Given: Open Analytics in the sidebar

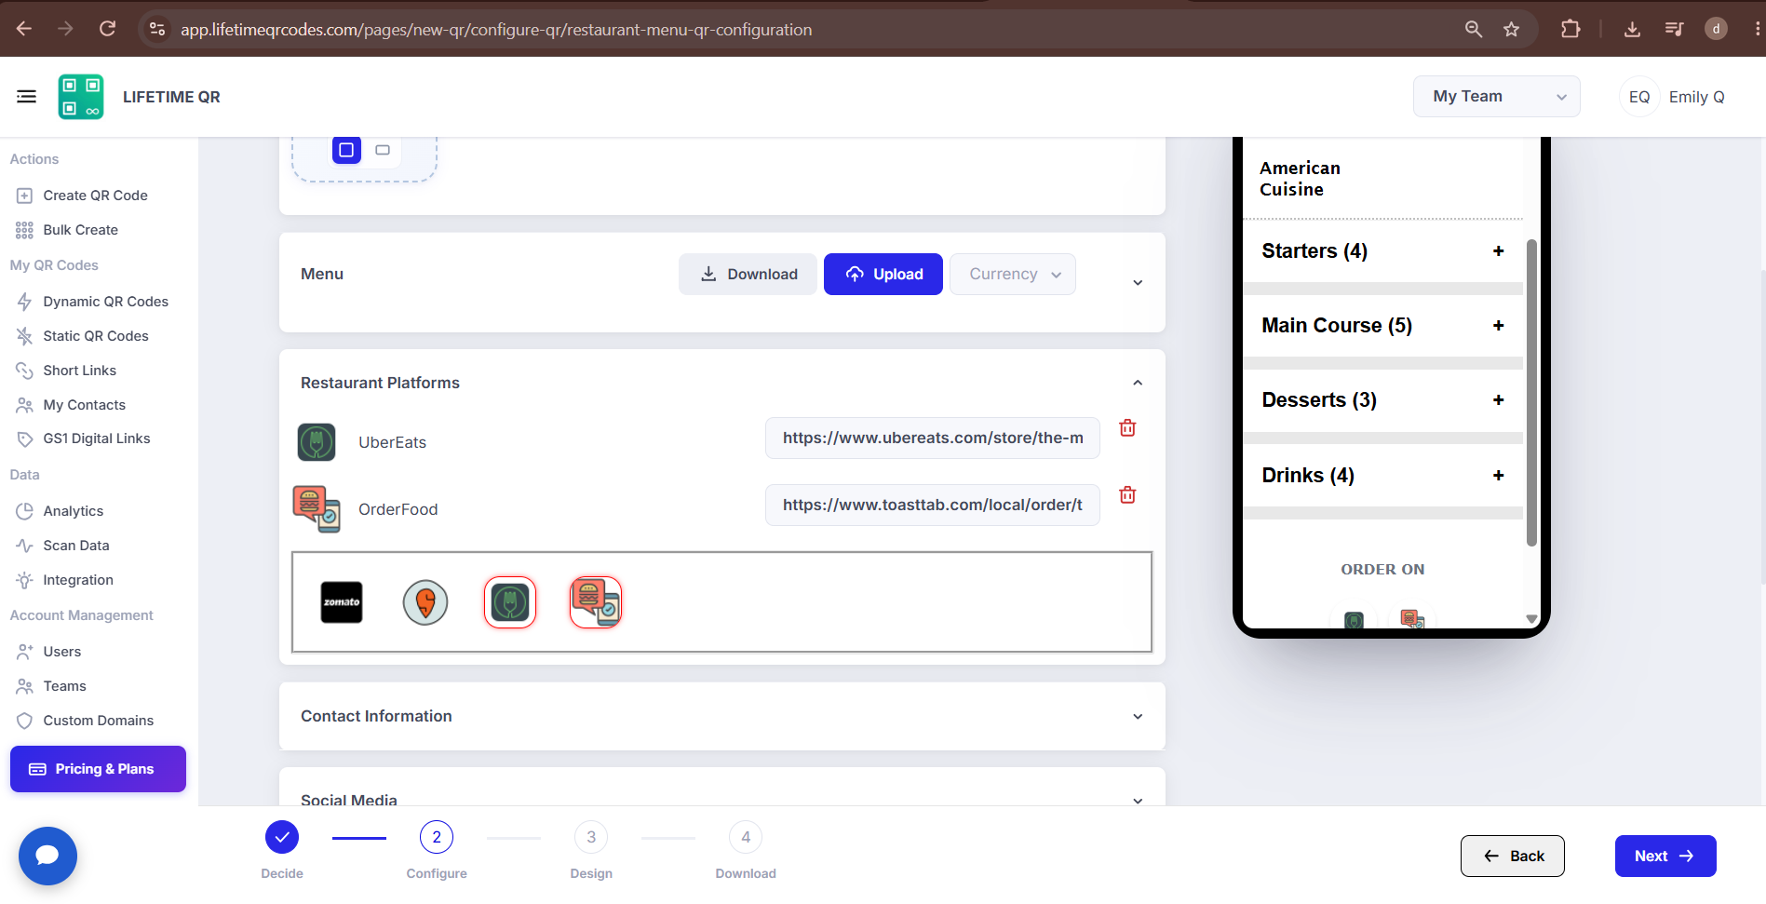Looking at the screenshot, I should pos(61,511).
